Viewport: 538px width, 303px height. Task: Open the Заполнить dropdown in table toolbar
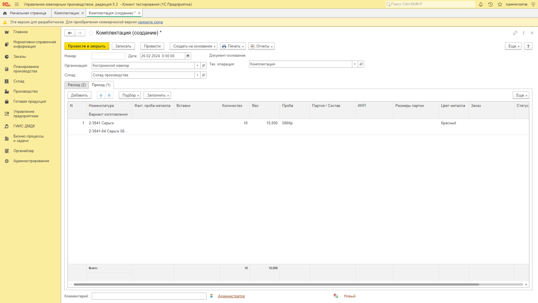click(157, 95)
